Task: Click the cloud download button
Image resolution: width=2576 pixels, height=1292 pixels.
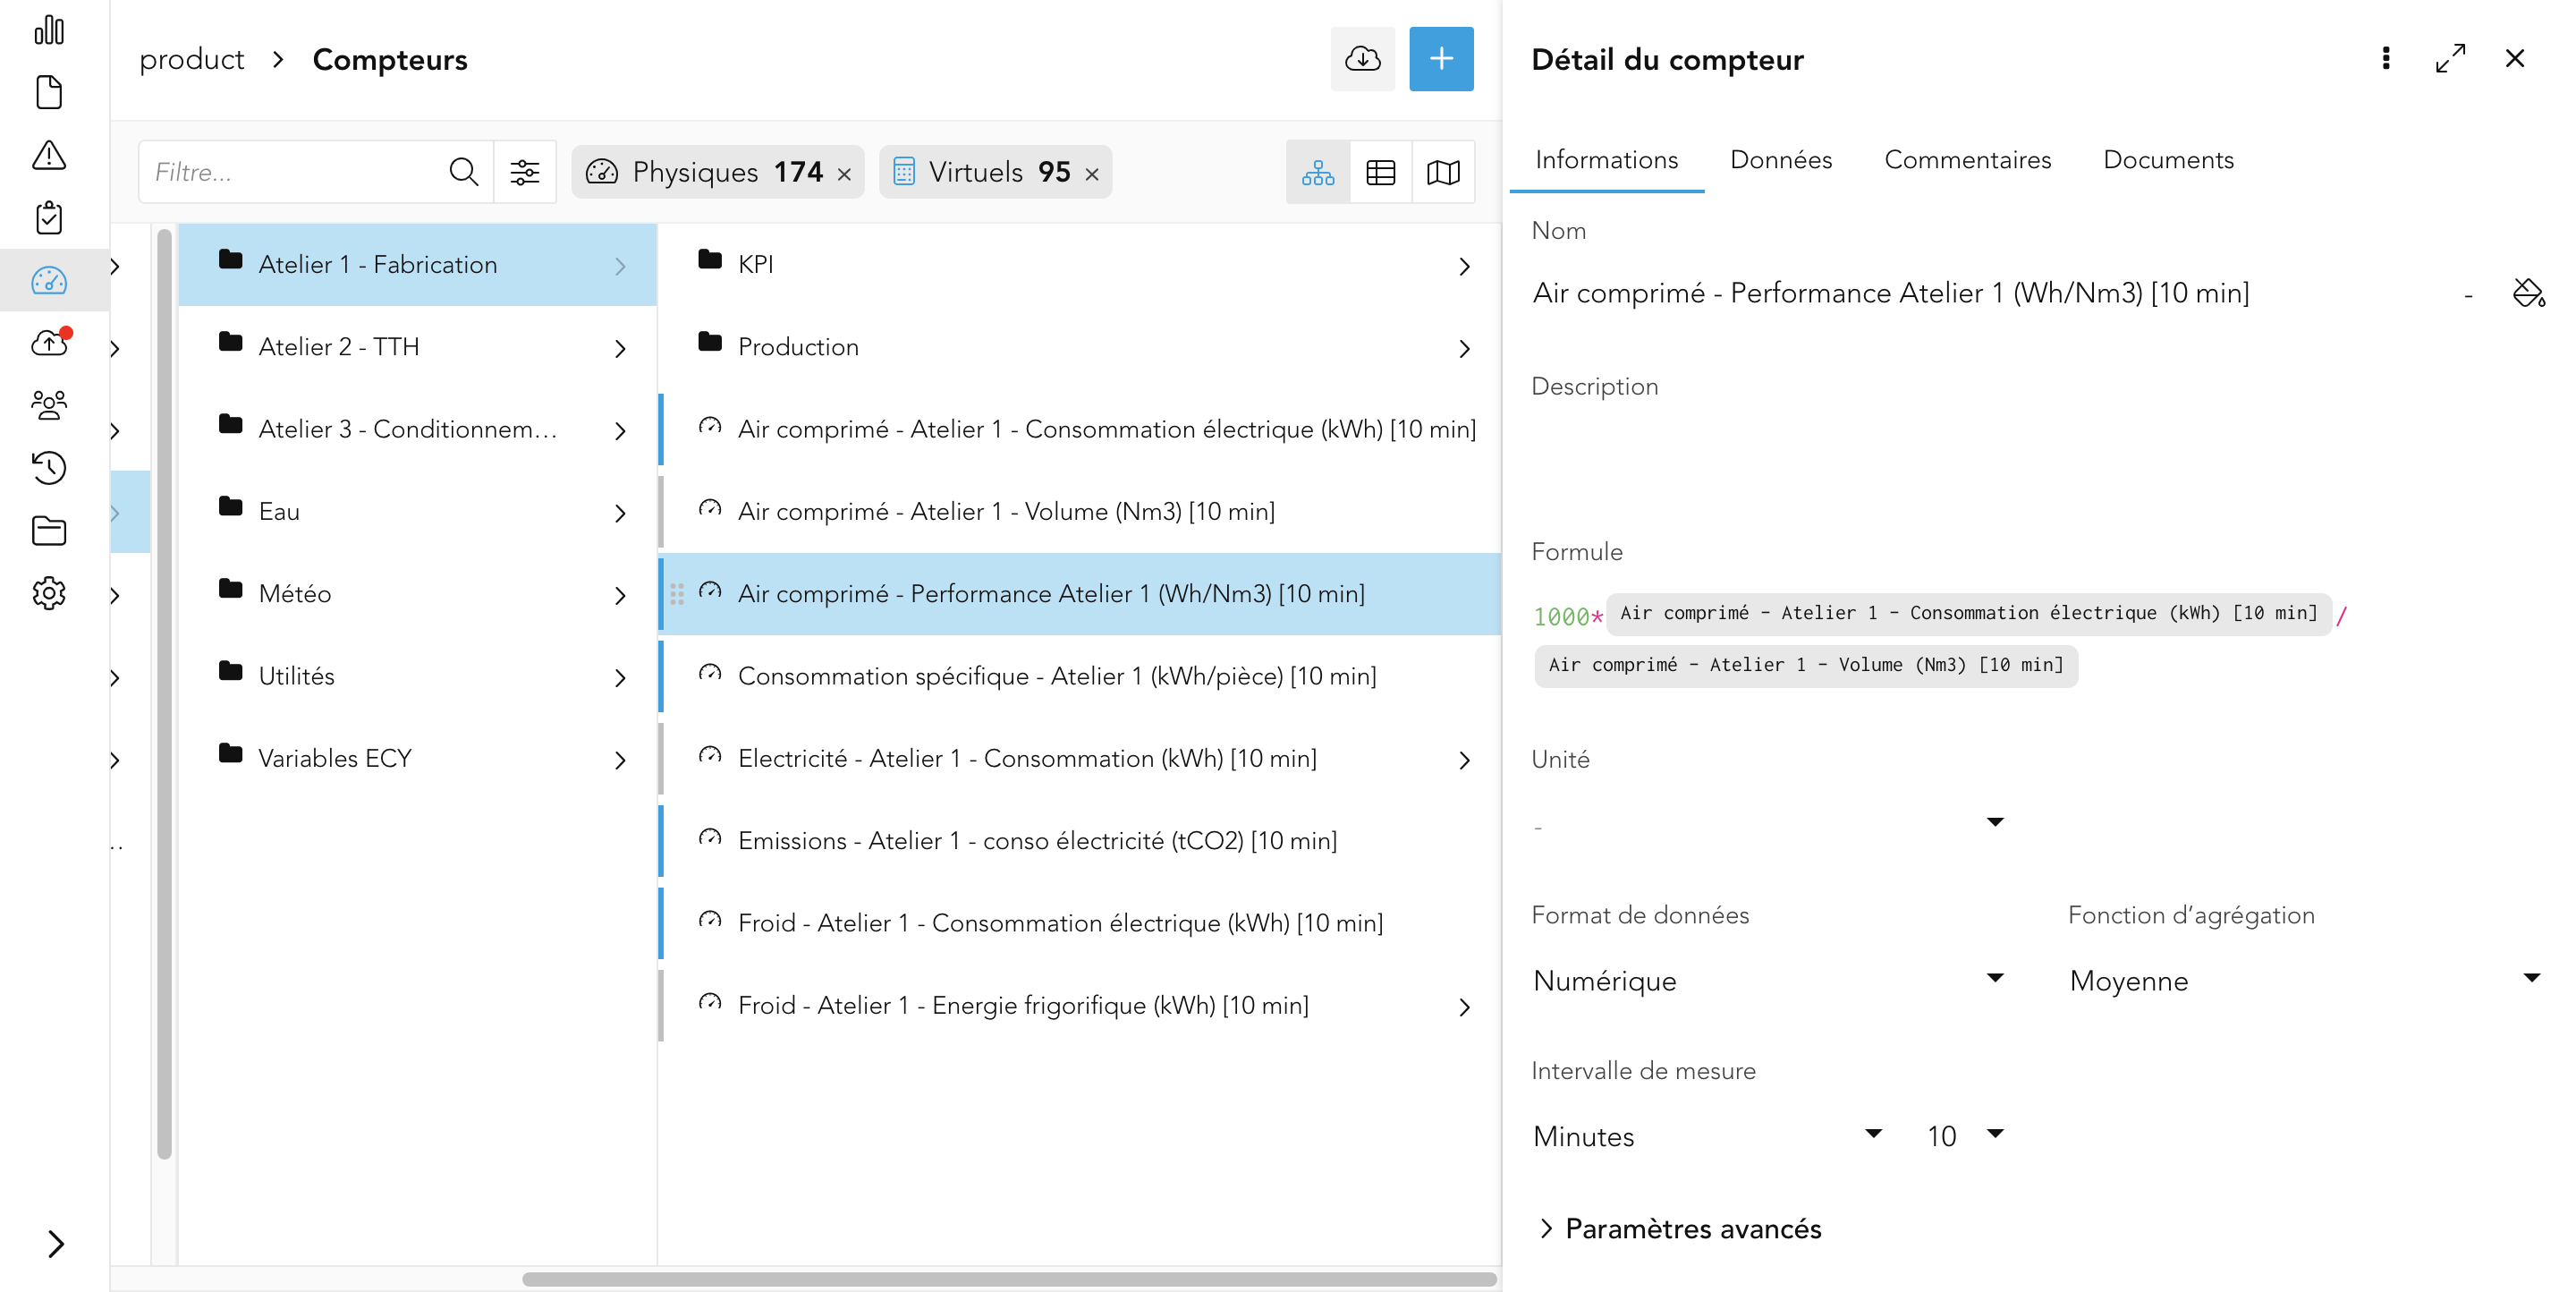Action: point(1362,59)
